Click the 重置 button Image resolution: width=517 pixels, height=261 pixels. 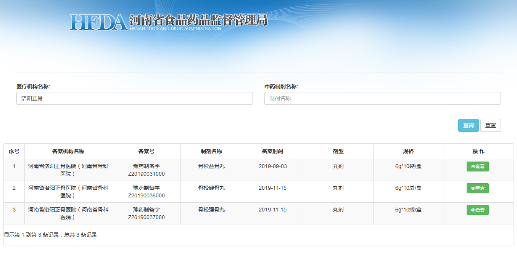[491, 125]
